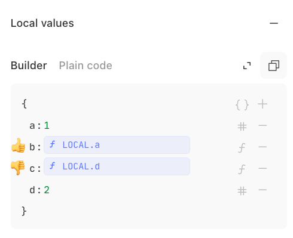Remove property a from the object
Screen dimensions: 293x238
click(263, 125)
